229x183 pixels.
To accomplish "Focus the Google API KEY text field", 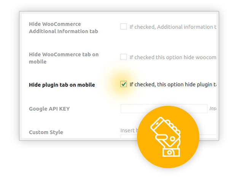I will tap(164, 108).
